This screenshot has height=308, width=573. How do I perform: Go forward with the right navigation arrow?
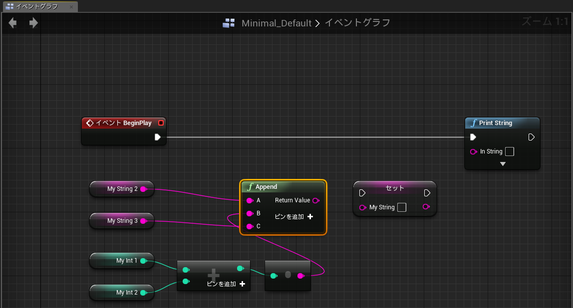[33, 23]
